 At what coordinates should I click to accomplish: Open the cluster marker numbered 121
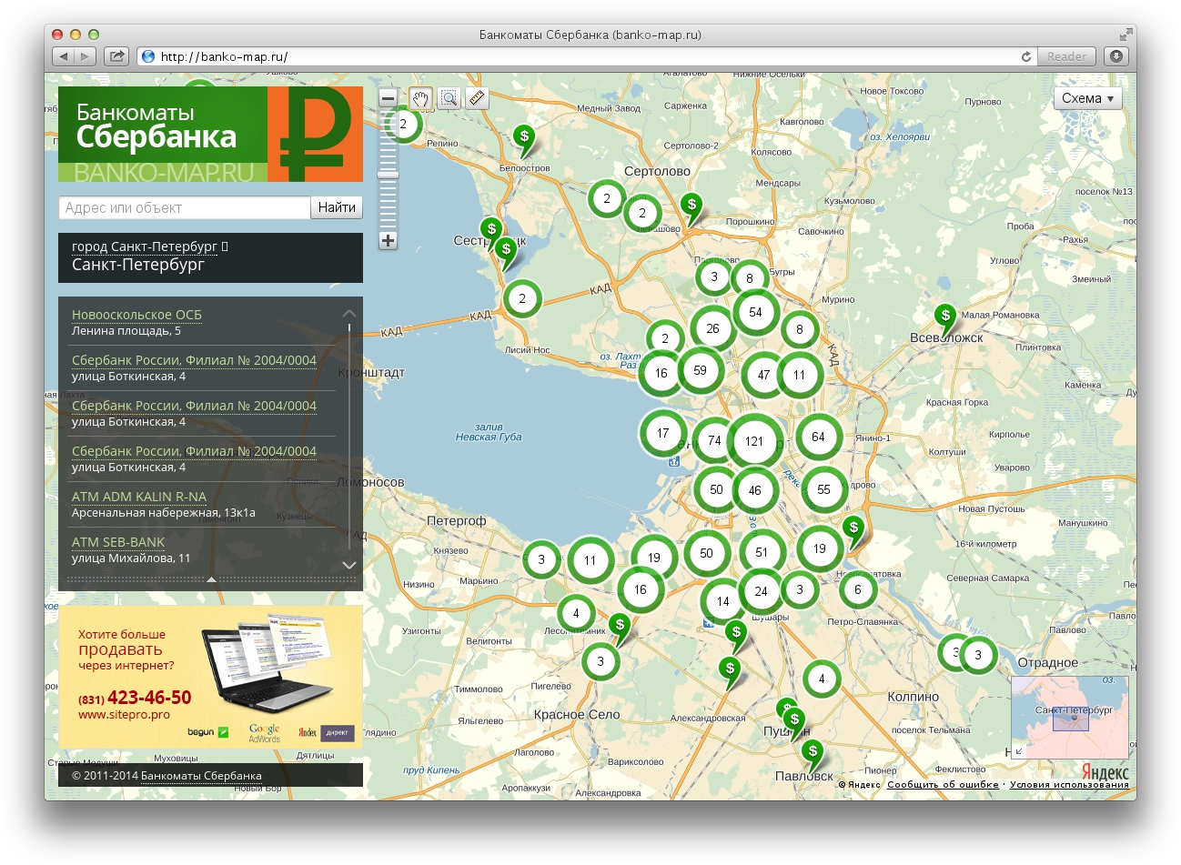[754, 441]
